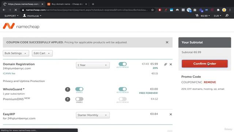Dismiss the coupon applied notification
Image resolution: width=234 pixels, height=132 pixels.
(x=167, y=43)
